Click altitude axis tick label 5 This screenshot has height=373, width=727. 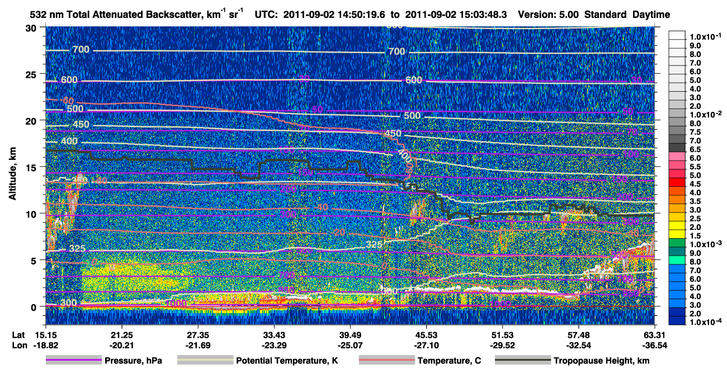point(35,260)
